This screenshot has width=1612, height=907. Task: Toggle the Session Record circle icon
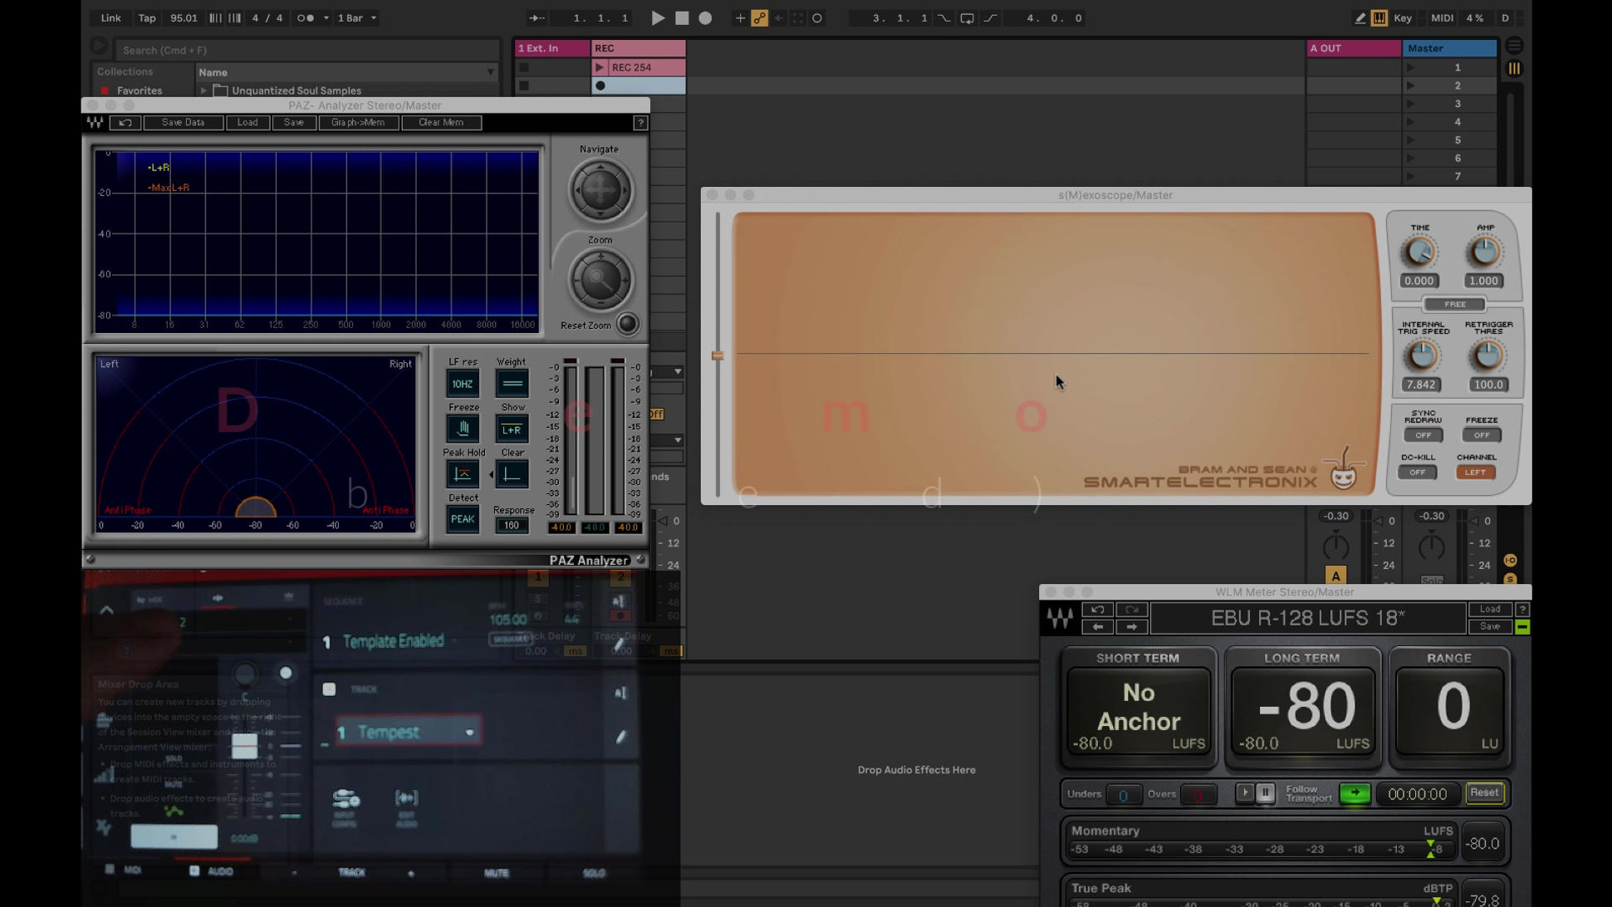coord(817,17)
